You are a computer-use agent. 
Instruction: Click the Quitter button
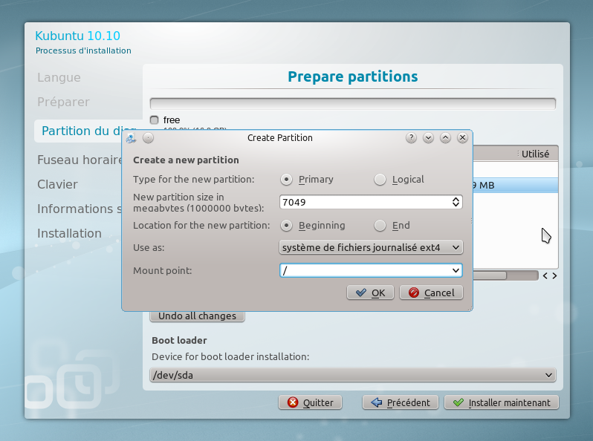[310, 403]
